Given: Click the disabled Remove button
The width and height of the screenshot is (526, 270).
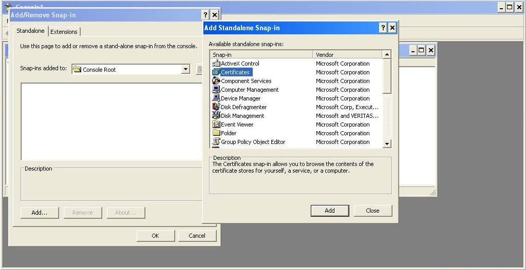Looking at the screenshot, I should point(83,213).
